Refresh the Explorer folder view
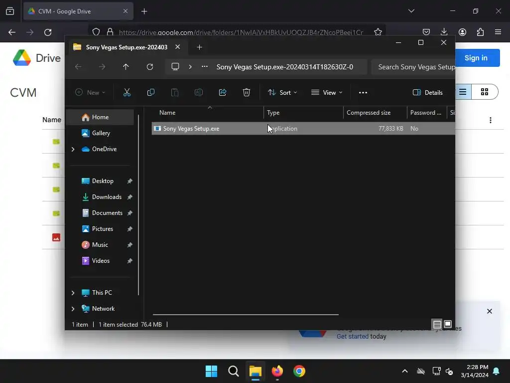This screenshot has height=383, width=510. point(149,67)
